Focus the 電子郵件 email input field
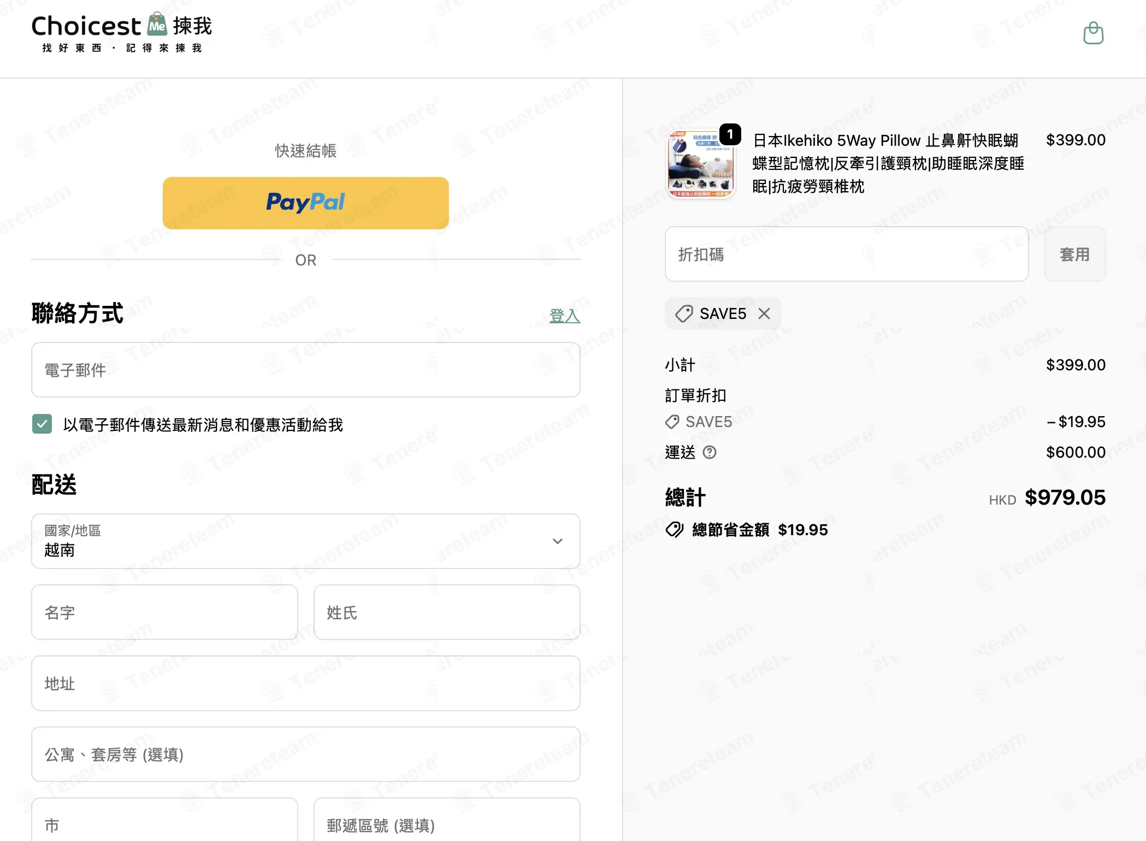1146x841 pixels. click(305, 370)
